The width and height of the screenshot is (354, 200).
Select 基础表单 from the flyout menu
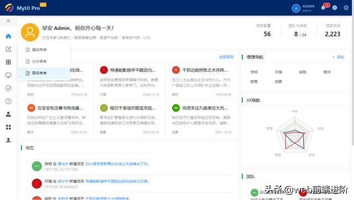(44, 50)
